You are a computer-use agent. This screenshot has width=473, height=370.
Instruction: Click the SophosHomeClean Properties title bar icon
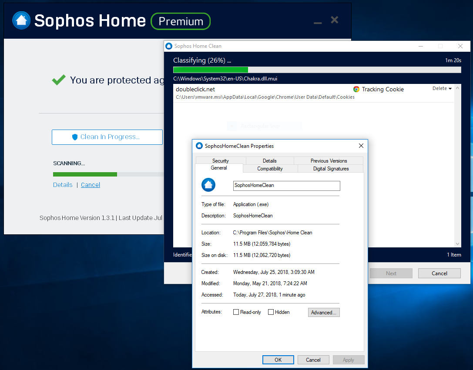point(199,146)
